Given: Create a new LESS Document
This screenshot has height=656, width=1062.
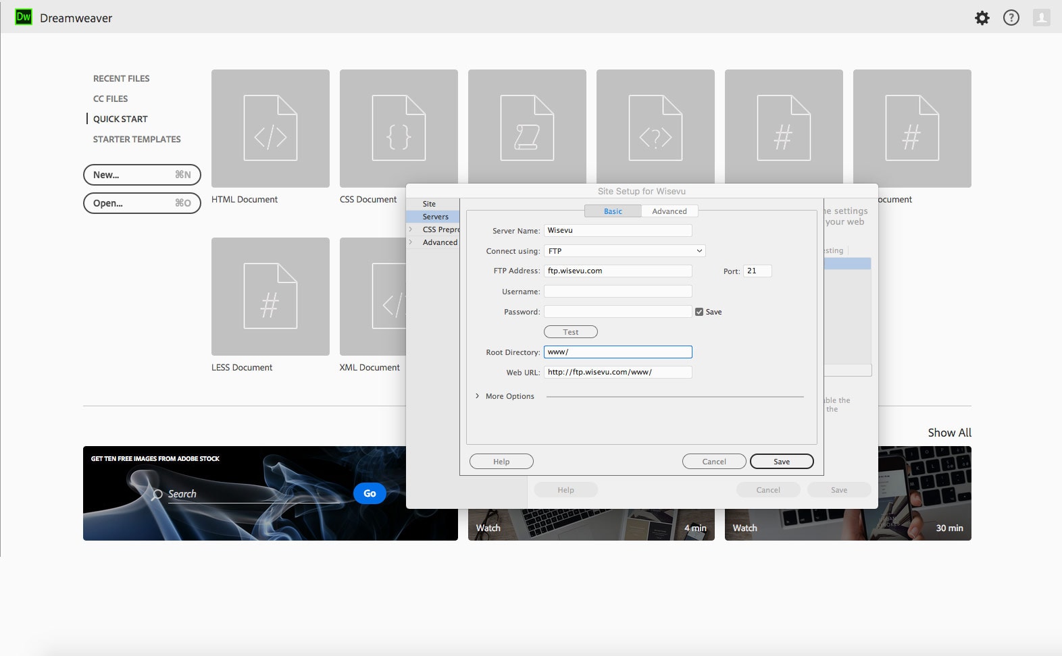Looking at the screenshot, I should (270, 296).
